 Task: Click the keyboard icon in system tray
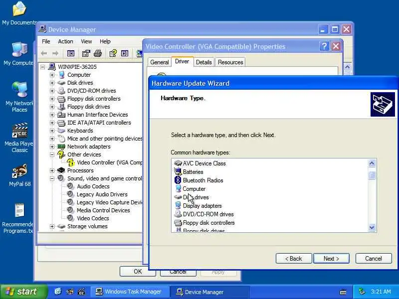pyautogui.click(x=343, y=292)
